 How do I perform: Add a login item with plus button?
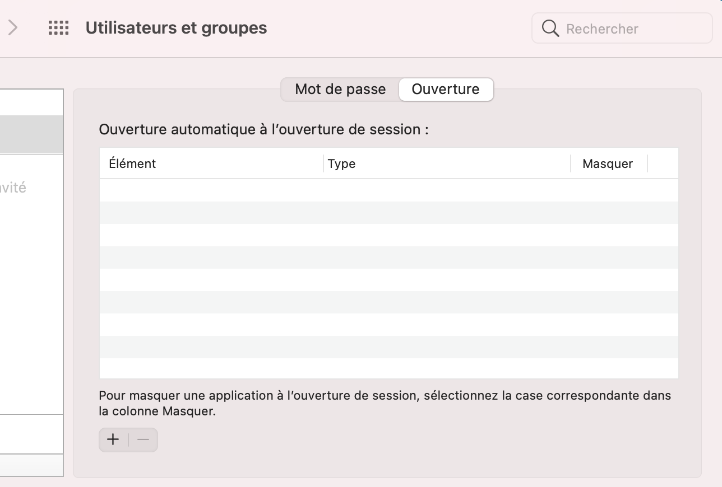pos(113,440)
